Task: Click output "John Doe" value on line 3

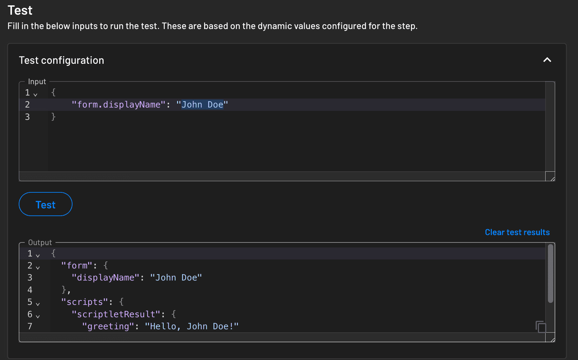Action: 176,278
